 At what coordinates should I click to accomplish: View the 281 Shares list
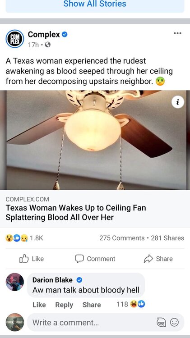click(x=167, y=238)
